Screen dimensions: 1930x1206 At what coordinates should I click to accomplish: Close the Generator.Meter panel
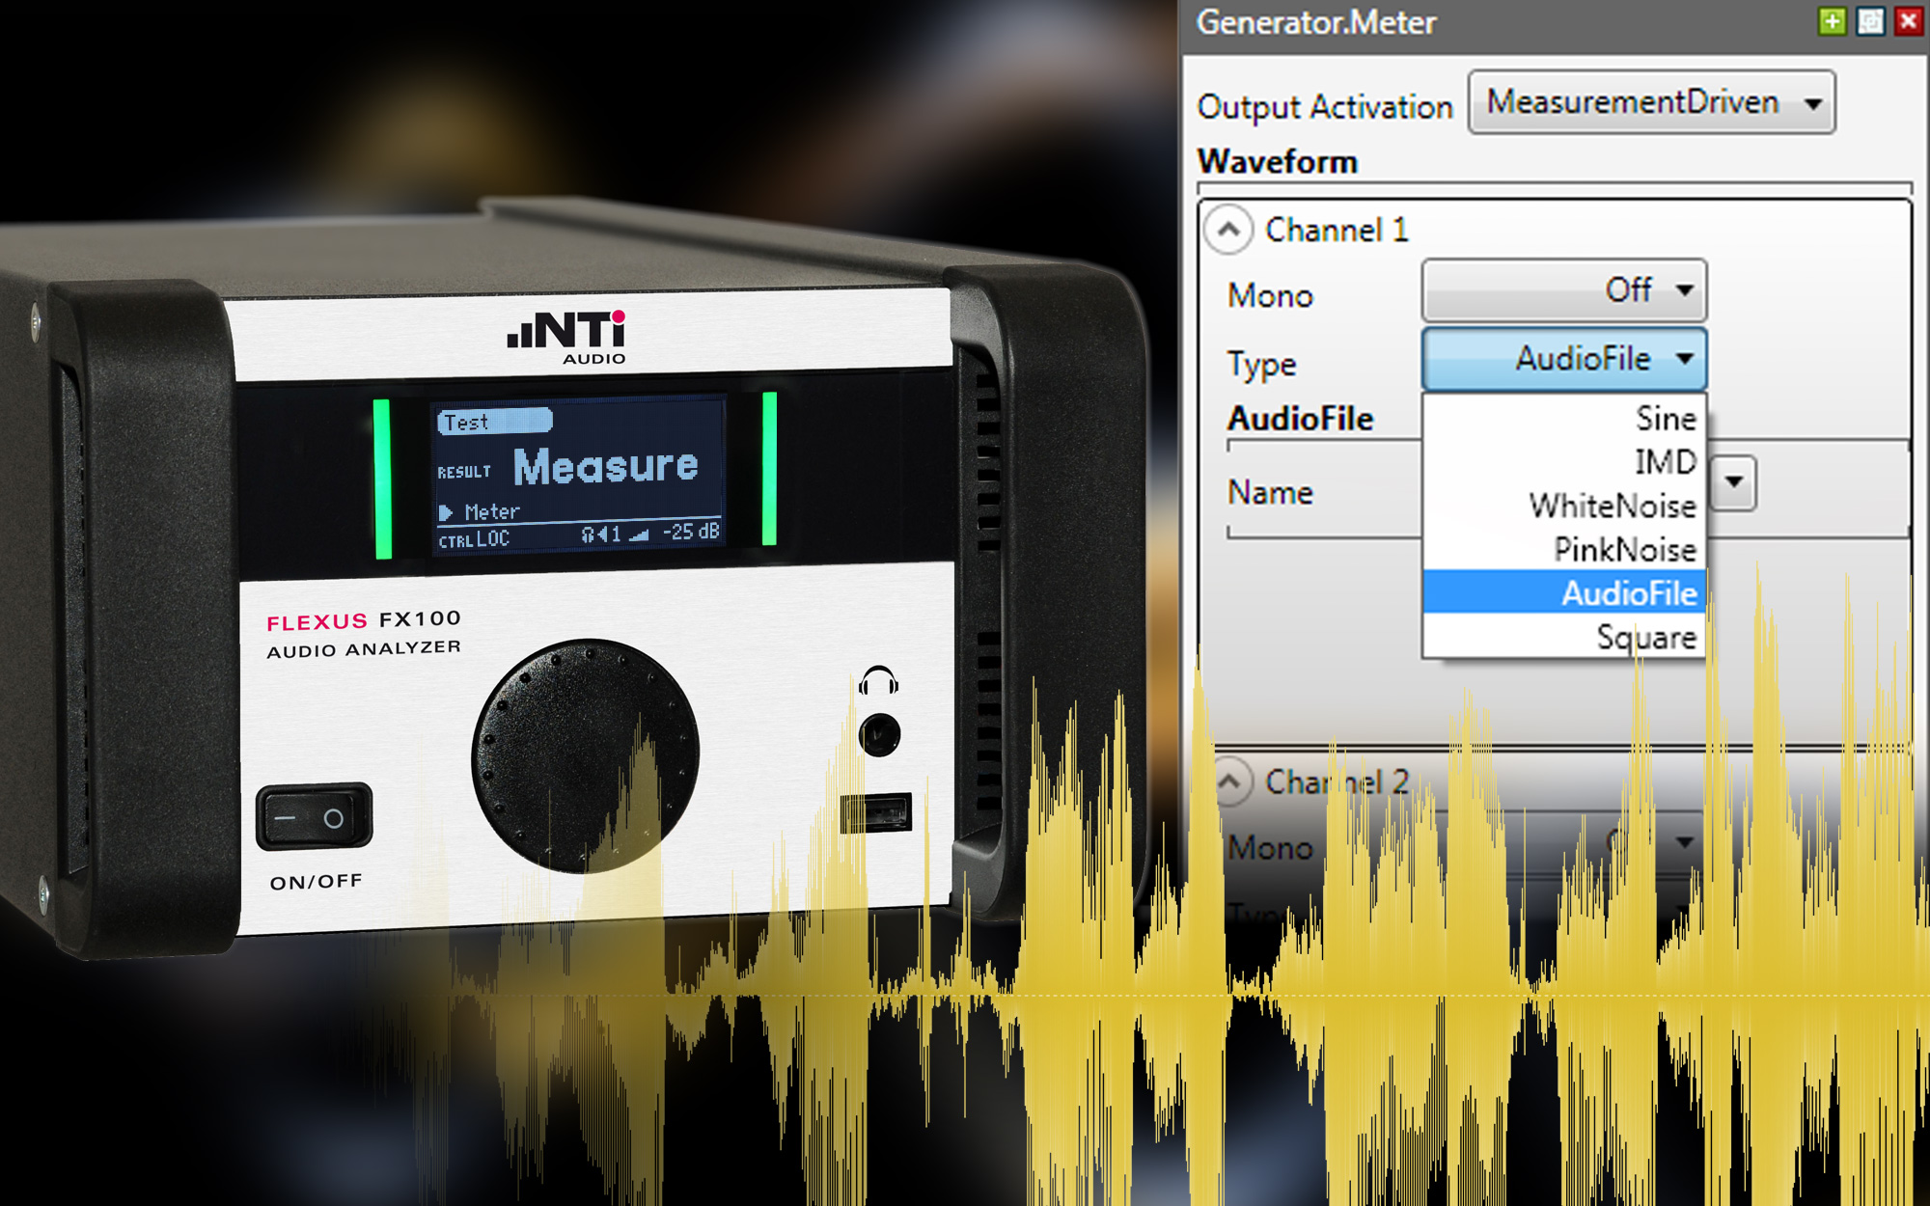1908,21
